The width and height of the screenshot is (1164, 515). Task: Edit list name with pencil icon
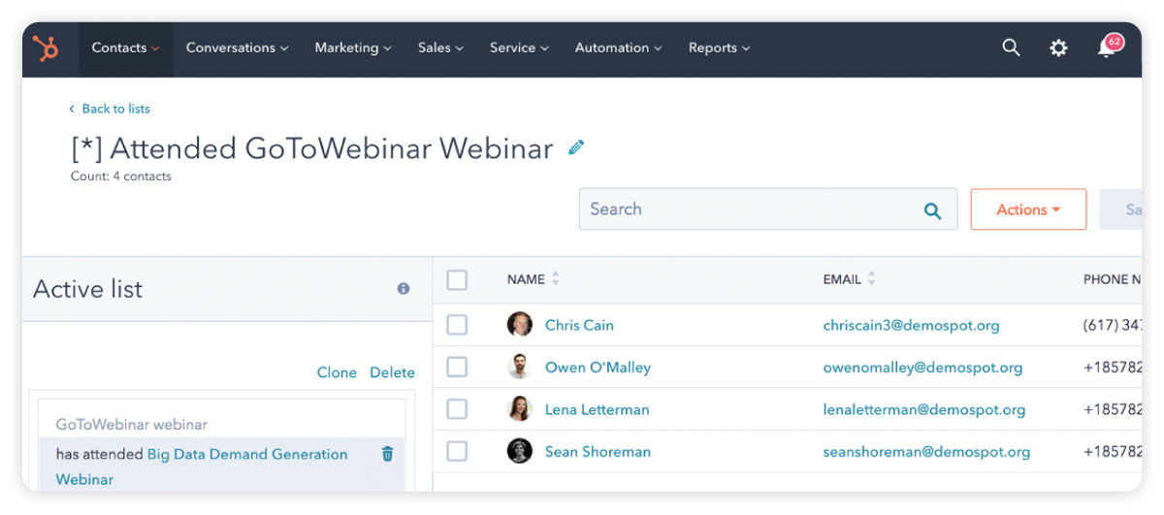[576, 148]
